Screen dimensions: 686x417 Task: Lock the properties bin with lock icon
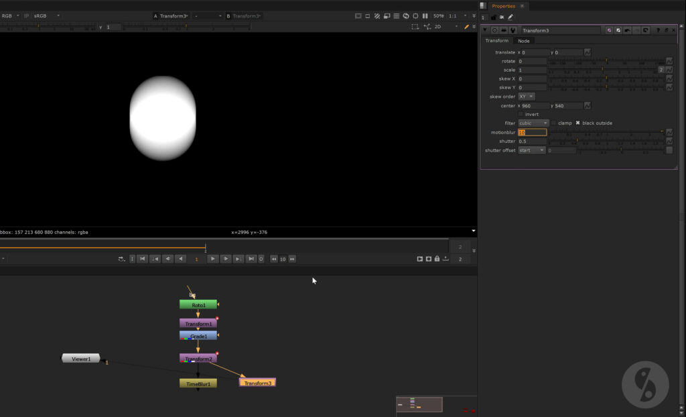click(494, 17)
